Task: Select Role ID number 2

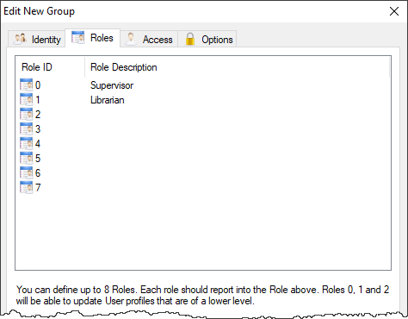Action: (38, 115)
